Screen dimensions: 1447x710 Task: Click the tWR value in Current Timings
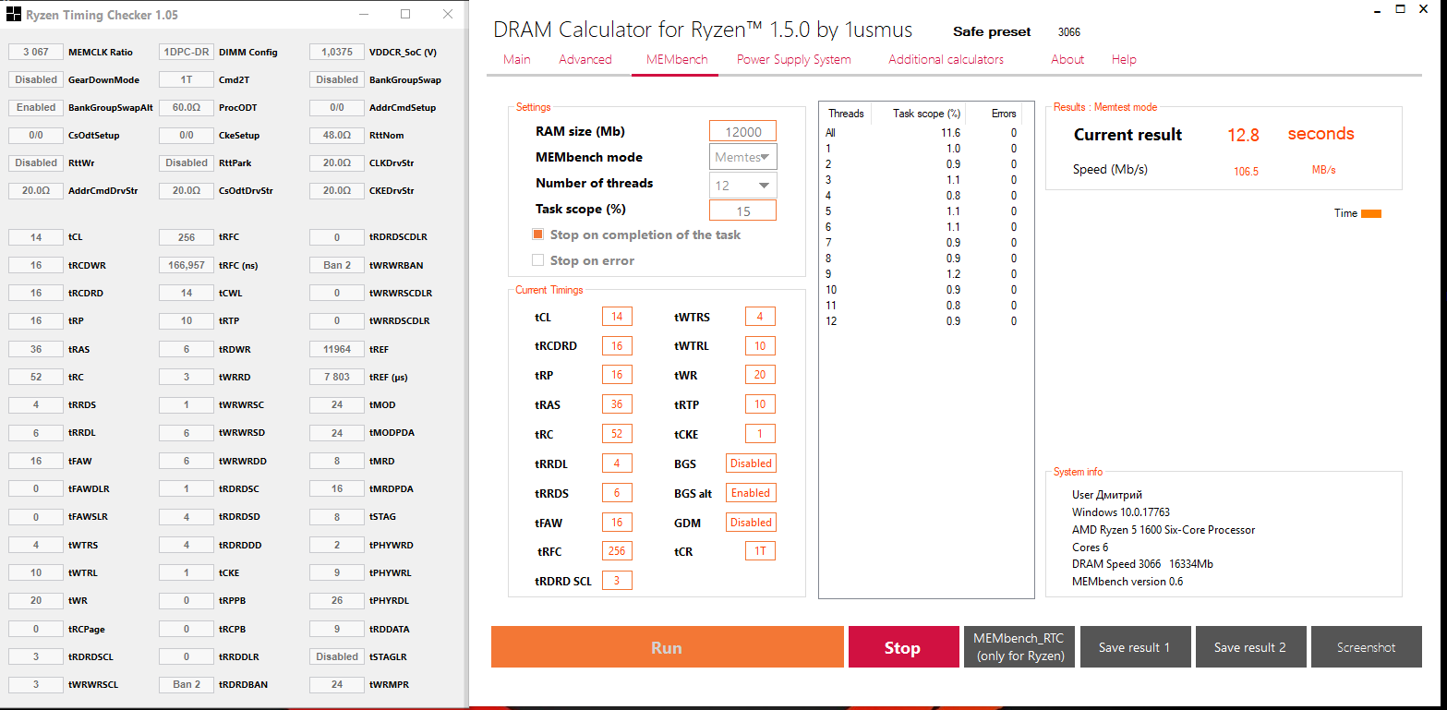760,375
